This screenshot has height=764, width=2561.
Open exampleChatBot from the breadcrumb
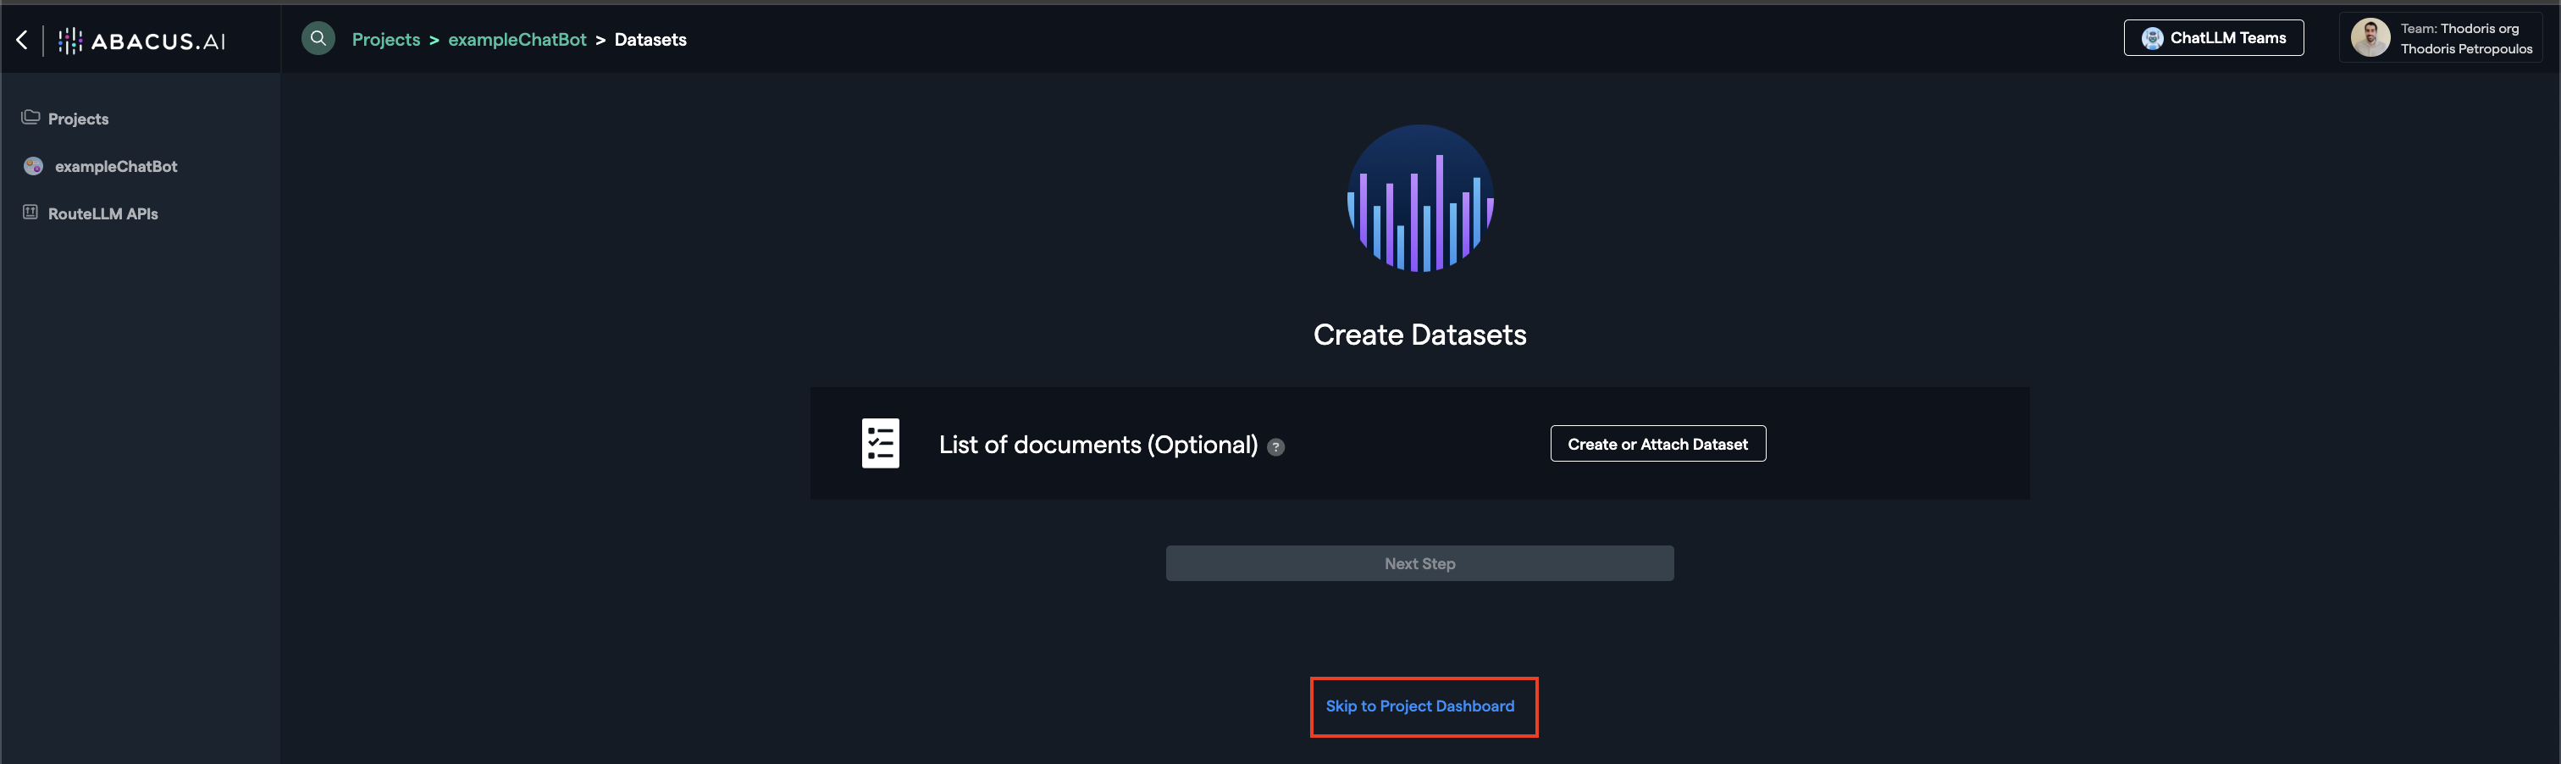(517, 40)
